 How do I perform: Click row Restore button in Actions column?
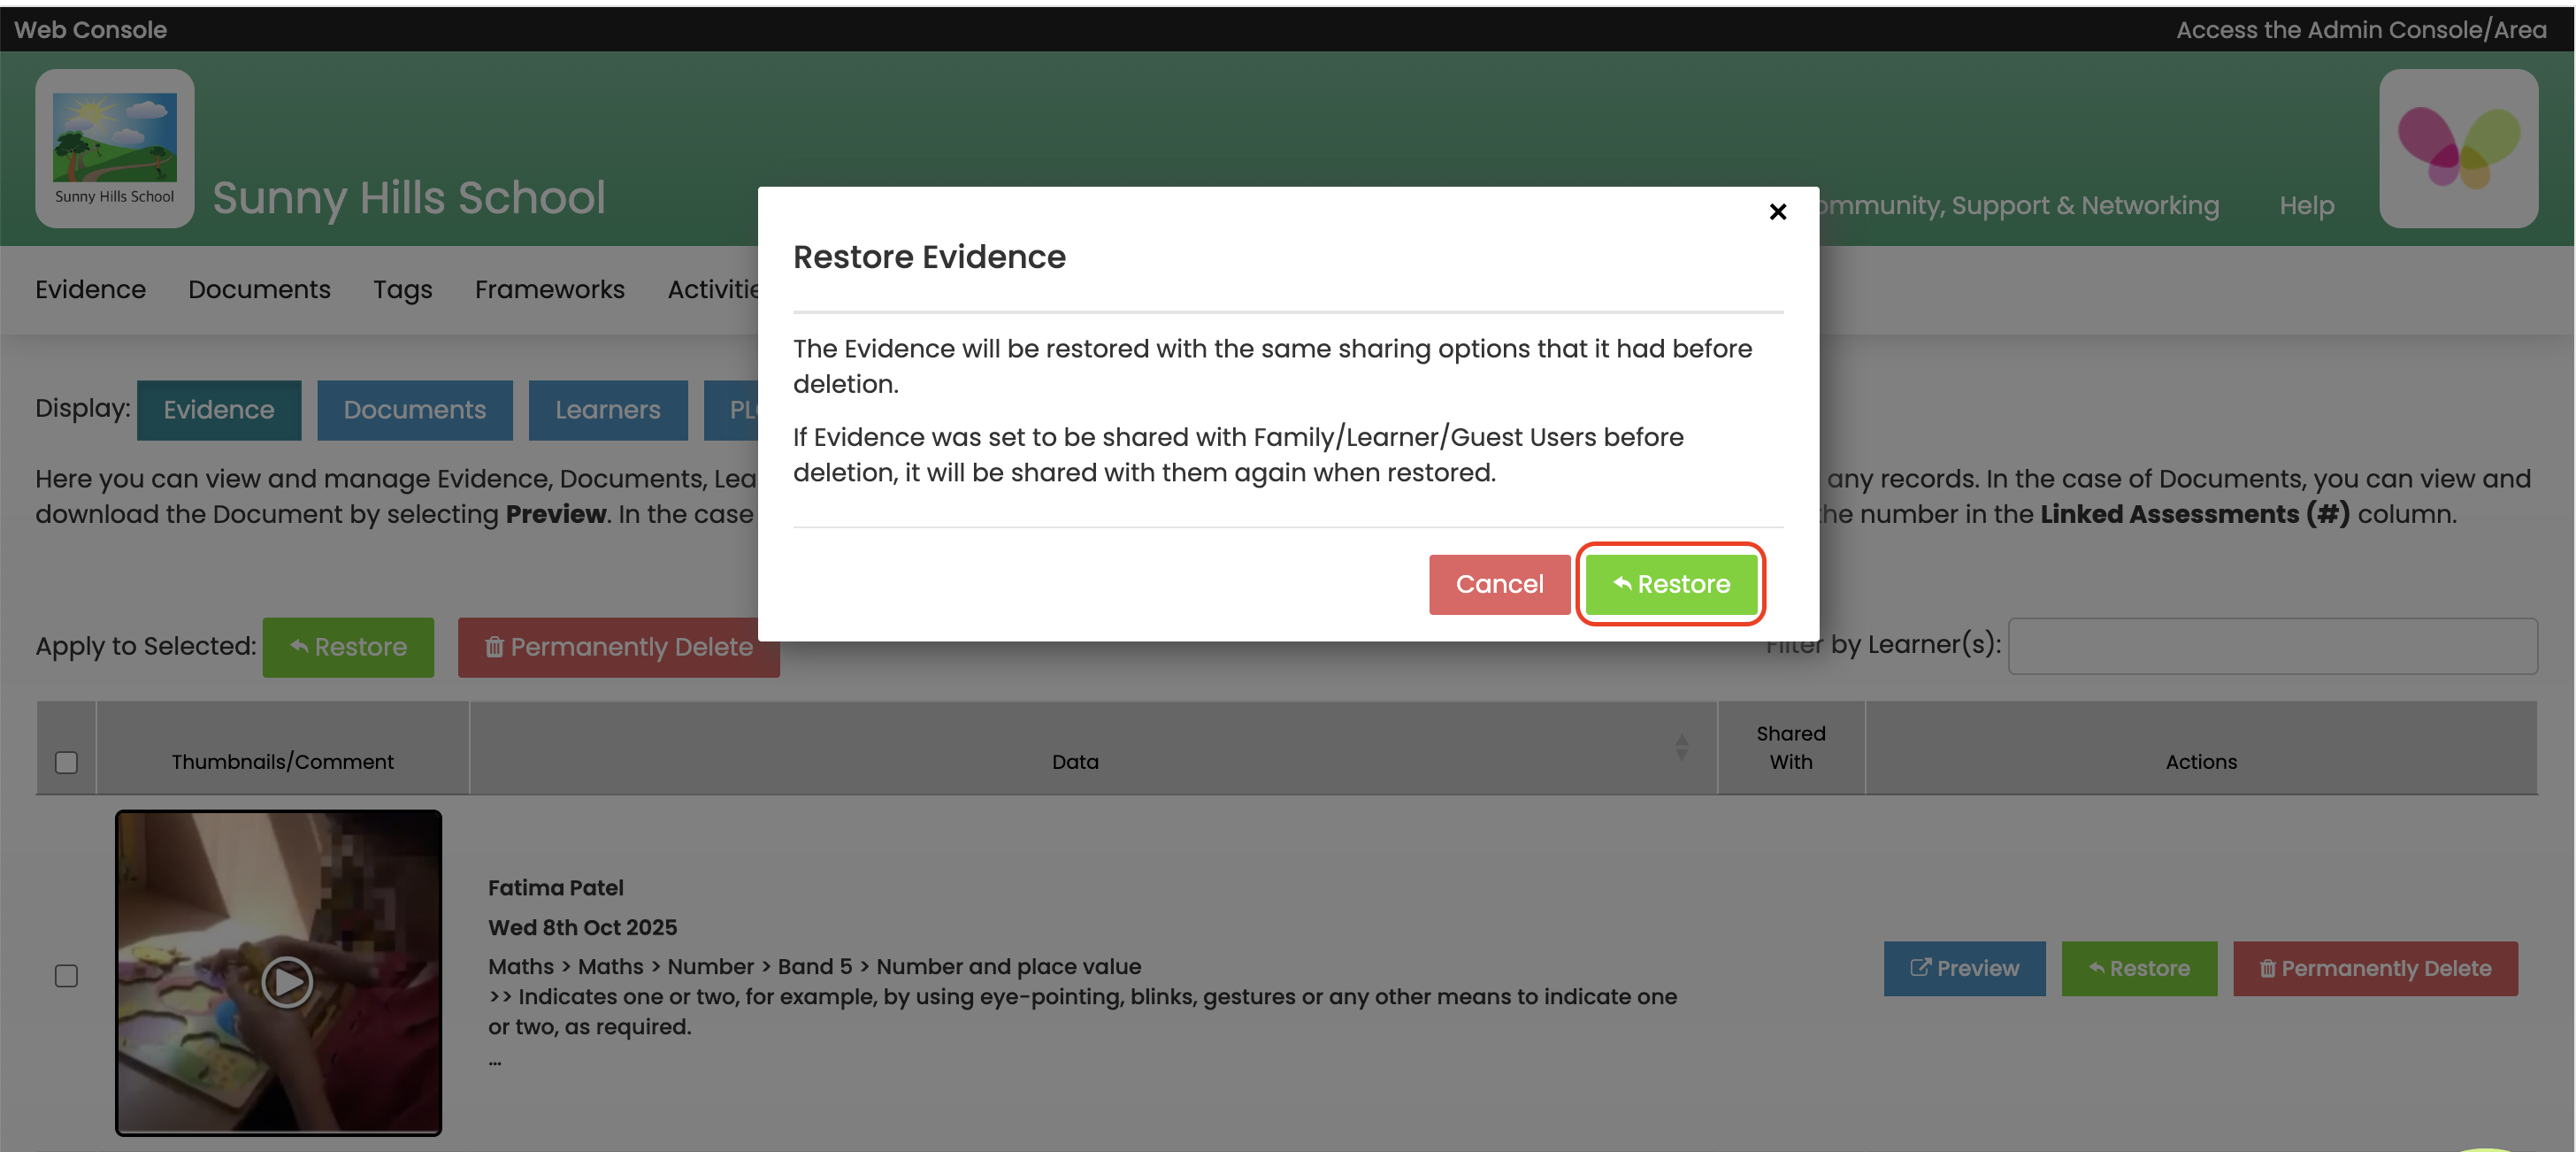[x=2138, y=968]
